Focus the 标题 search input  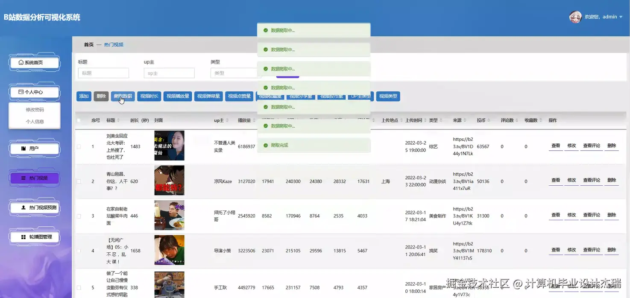click(103, 73)
